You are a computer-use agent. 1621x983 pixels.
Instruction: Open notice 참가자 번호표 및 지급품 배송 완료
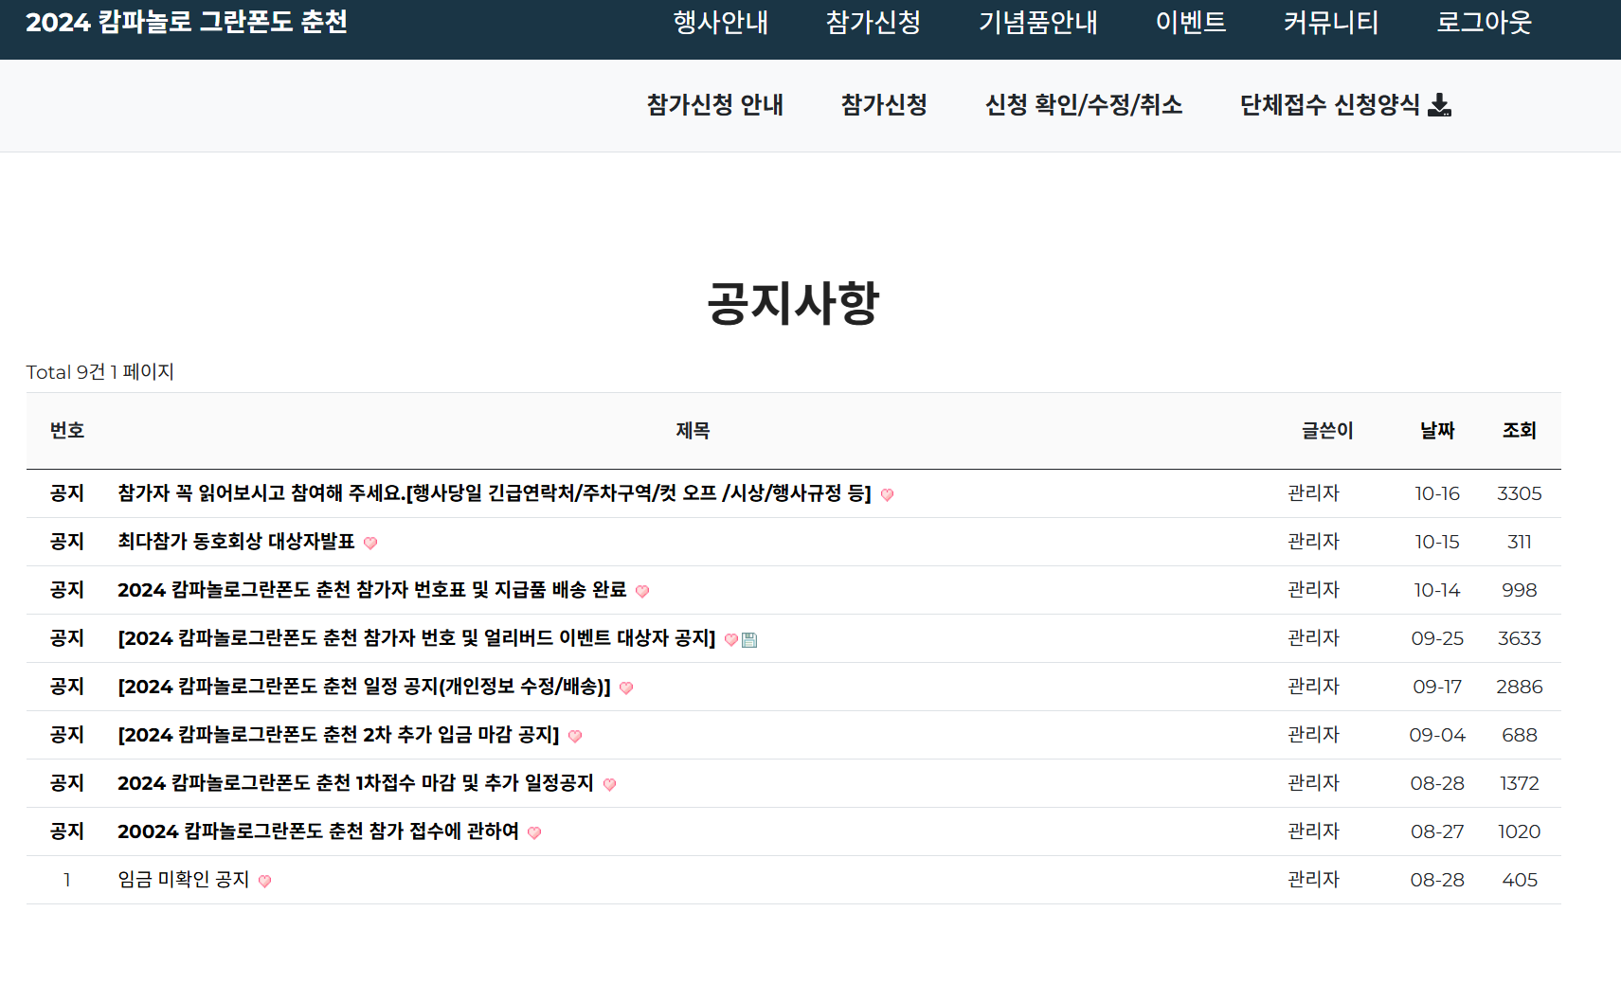(371, 590)
